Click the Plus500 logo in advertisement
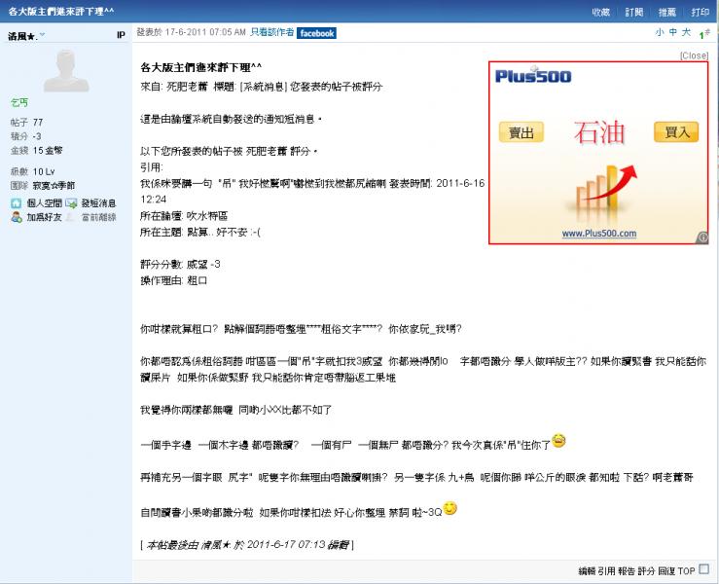The width and height of the screenshot is (719, 584). click(533, 75)
